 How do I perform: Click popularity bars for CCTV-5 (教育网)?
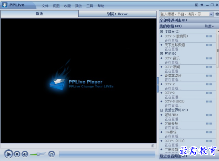(x=209, y=36)
